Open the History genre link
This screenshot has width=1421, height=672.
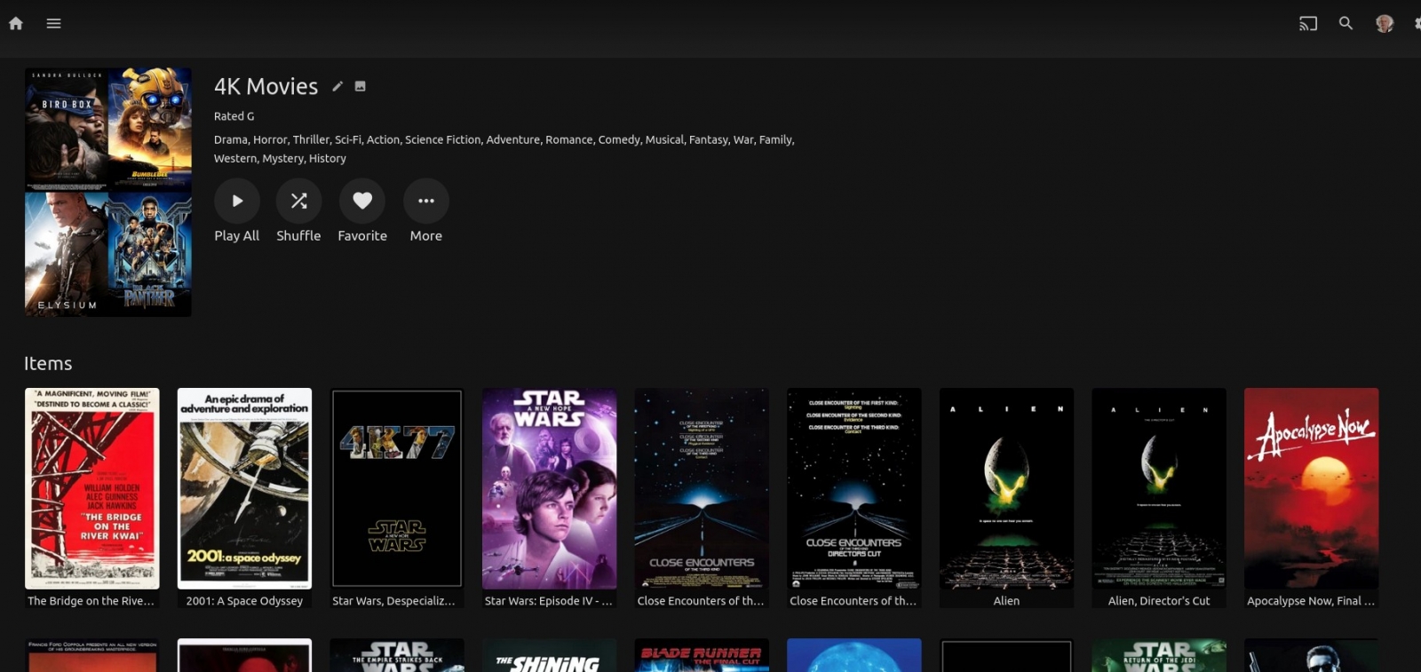click(x=328, y=158)
